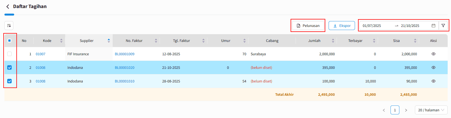451x118 pixels.
Task: Go to next page arrow
Action: pos(406,110)
